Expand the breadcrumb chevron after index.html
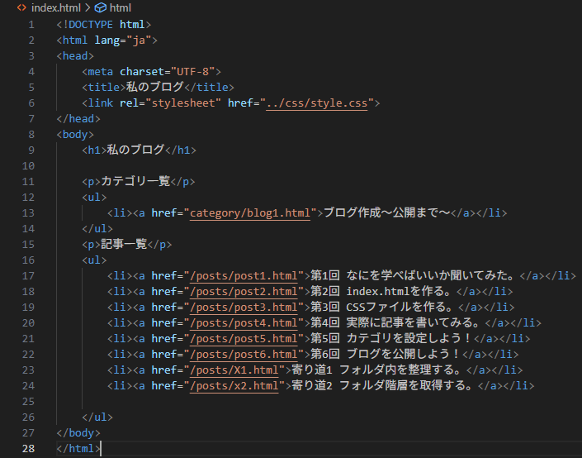Image resolution: width=582 pixels, height=458 pixels. pyautogui.click(x=88, y=7)
